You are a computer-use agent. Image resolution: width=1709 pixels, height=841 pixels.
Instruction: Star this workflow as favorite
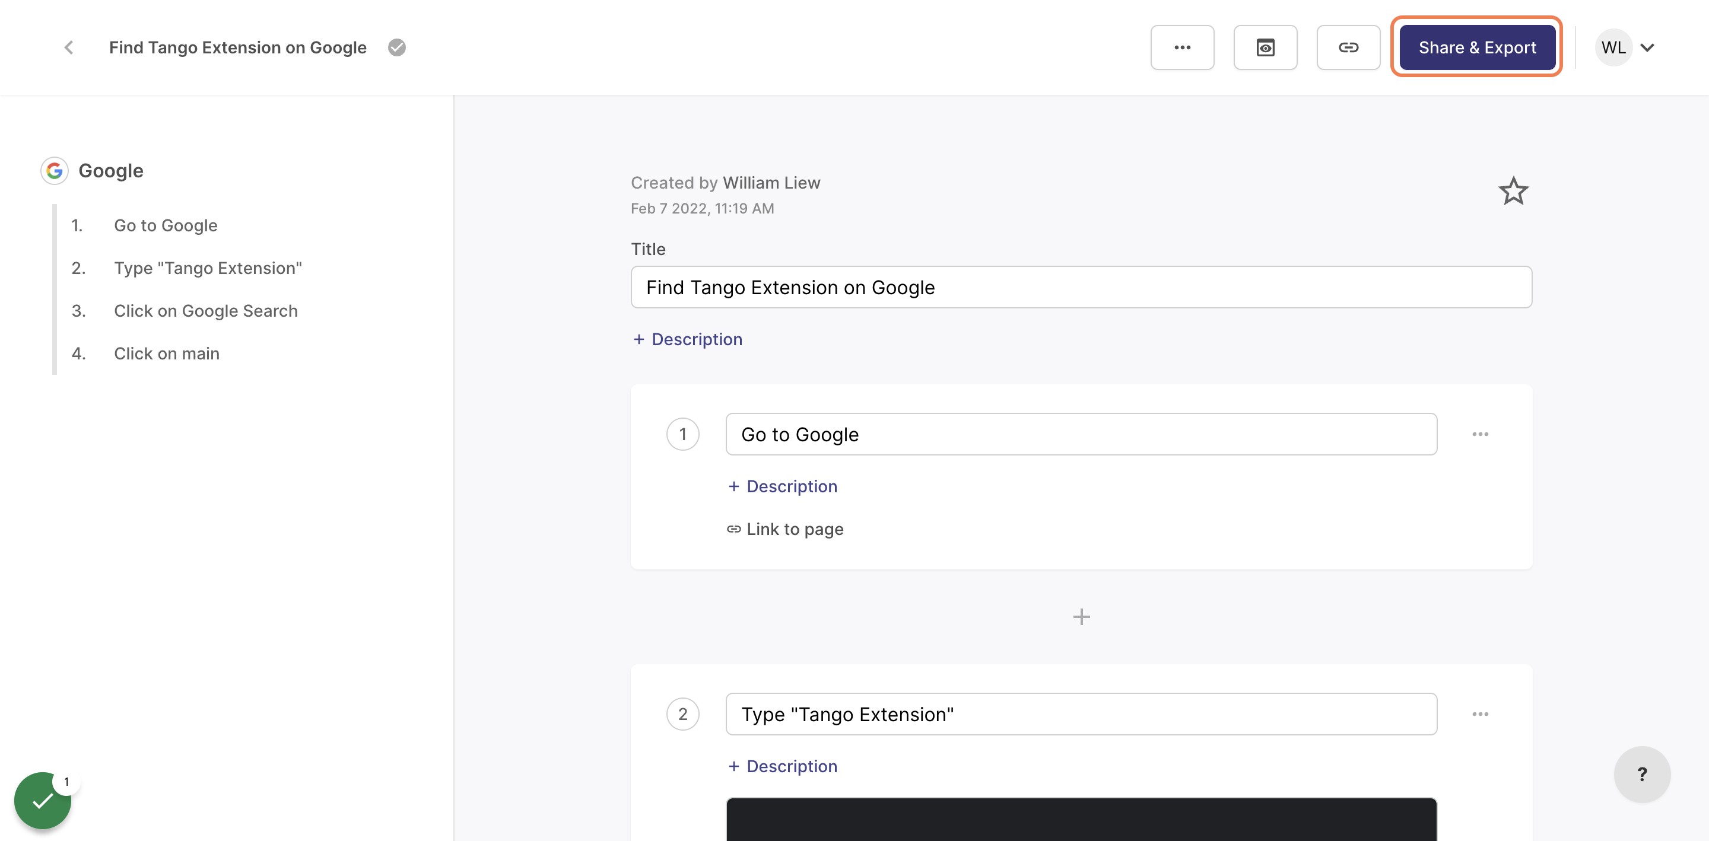tap(1513, 191)
